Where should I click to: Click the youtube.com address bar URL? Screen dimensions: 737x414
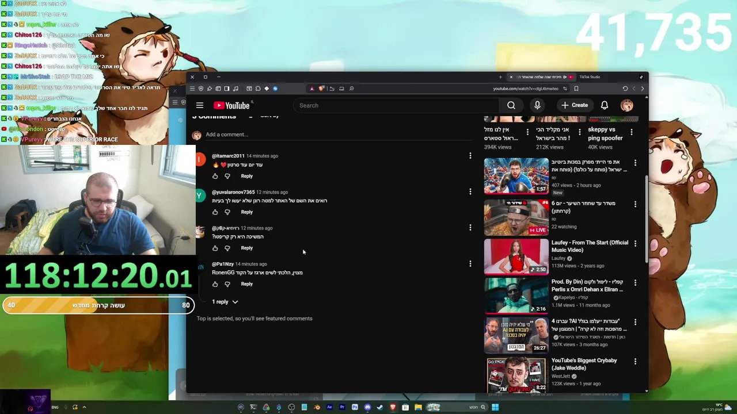[x=526, y=89]
